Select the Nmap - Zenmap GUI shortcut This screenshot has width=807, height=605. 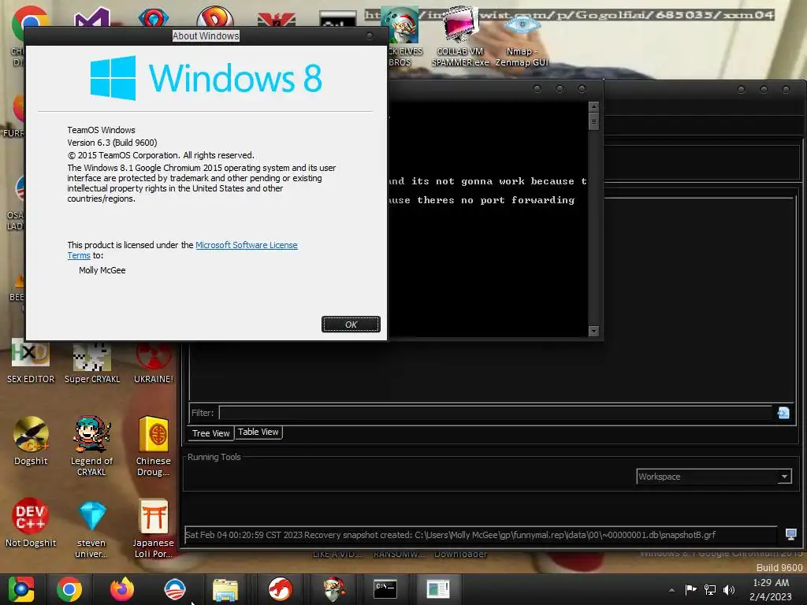[522, 41]
